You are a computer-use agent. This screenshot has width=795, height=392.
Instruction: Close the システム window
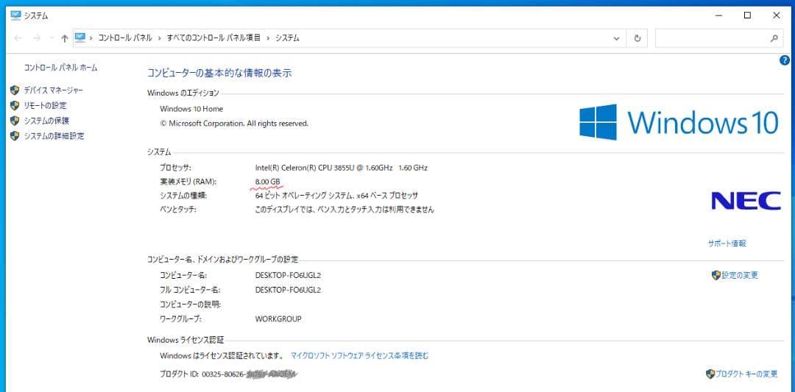click(x=777, y=15)
